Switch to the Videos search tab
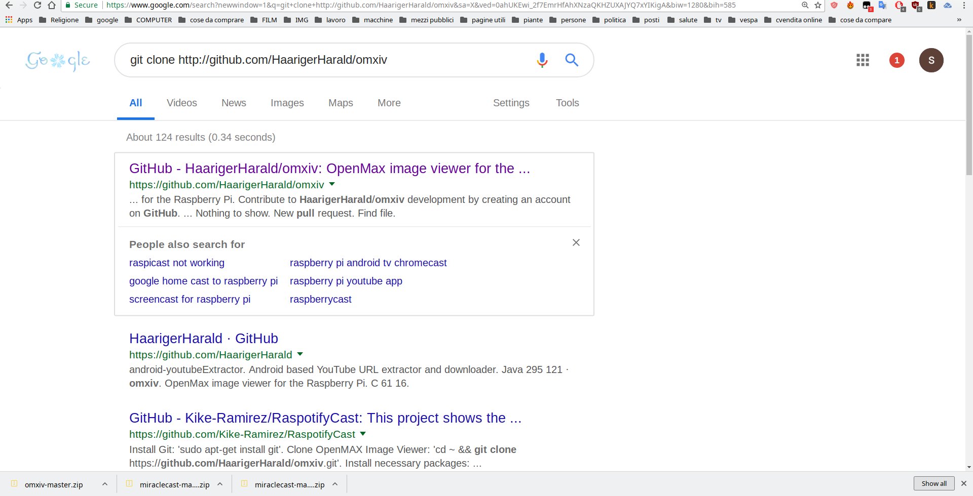Viewport: 973px width, 496px height. [x=182, y=103]
